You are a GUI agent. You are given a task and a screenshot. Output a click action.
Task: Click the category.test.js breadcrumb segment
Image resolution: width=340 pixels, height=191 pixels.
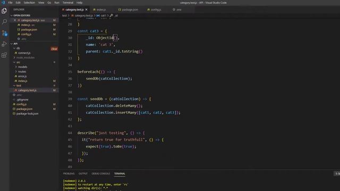click(x=84, y=15)
